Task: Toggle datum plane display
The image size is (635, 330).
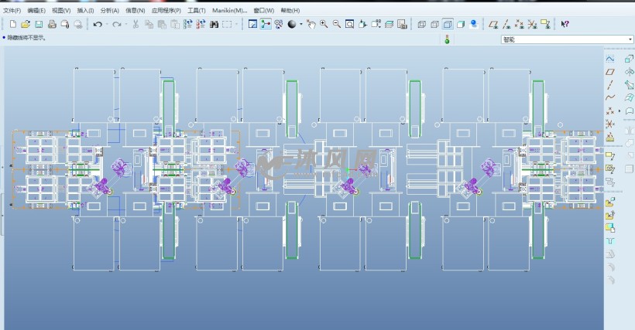Action: pos(493,25)
